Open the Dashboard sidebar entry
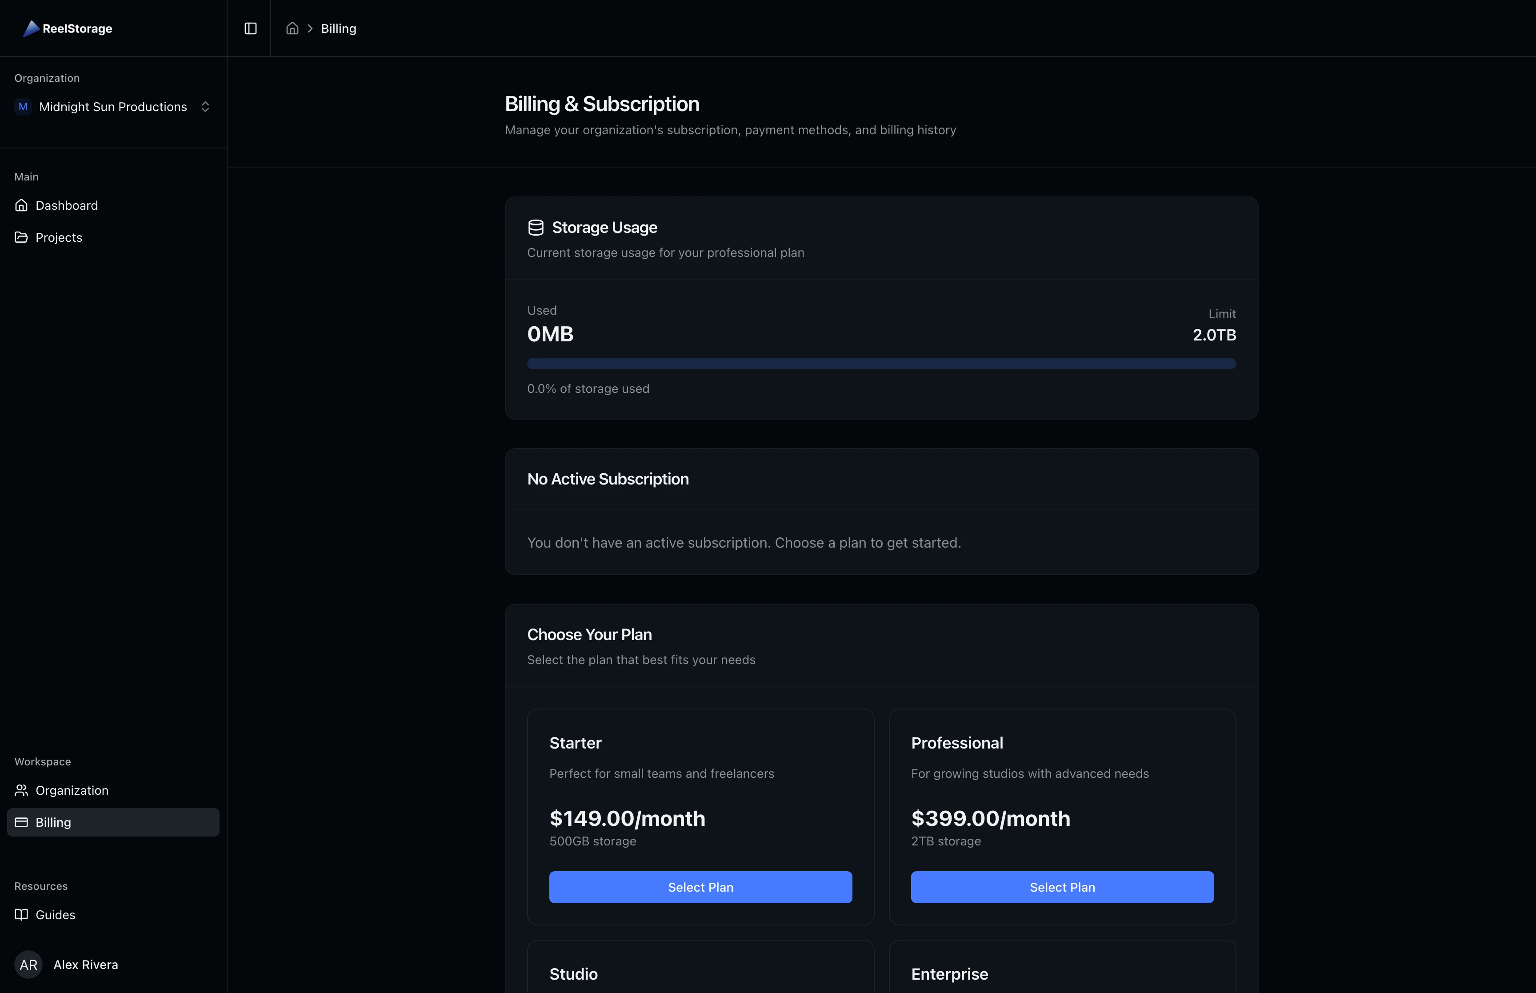 pos(66,205)
